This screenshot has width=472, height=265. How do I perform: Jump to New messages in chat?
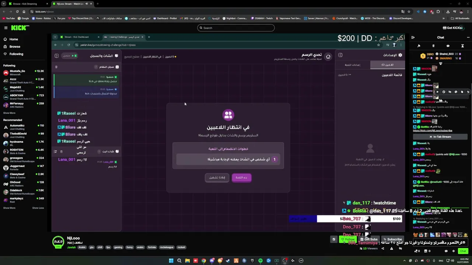[440, 208]
